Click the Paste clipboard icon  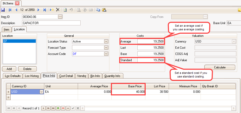click(104, 10)
